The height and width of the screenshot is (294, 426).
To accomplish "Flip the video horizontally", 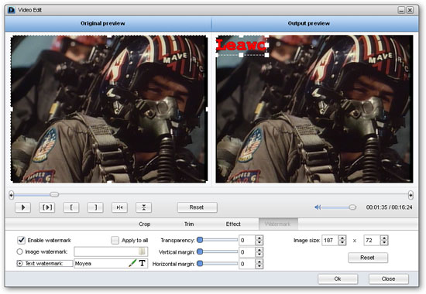I will (119, 207).
